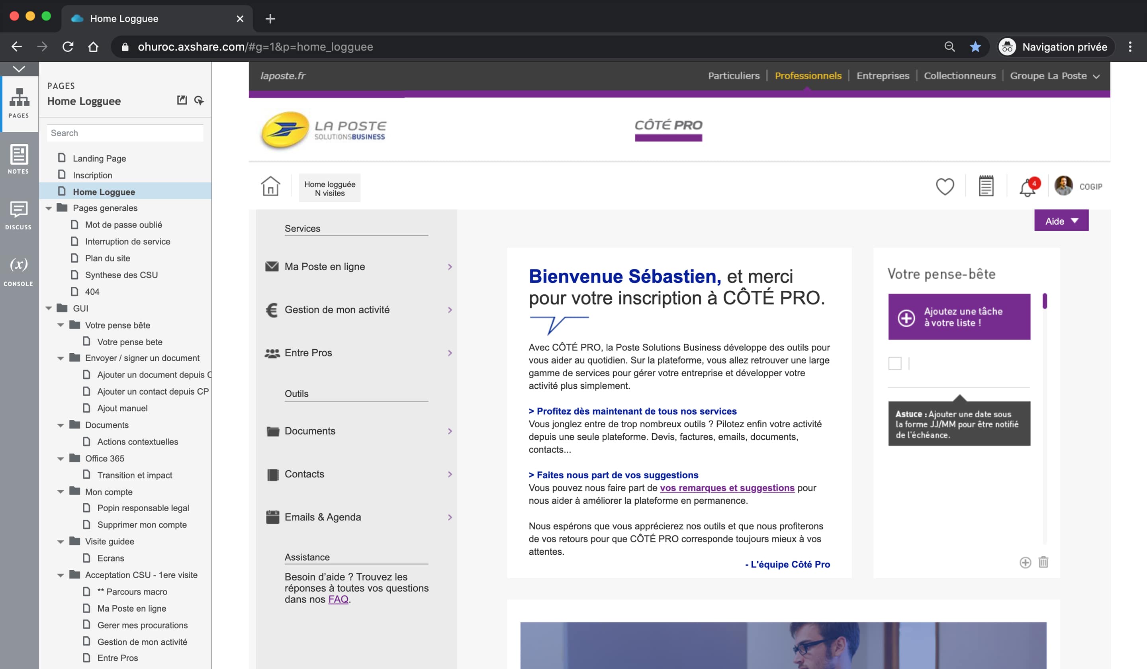Follow the FAQ link
The height and width of the screenshot is (669, 1147).
[338, 599]
